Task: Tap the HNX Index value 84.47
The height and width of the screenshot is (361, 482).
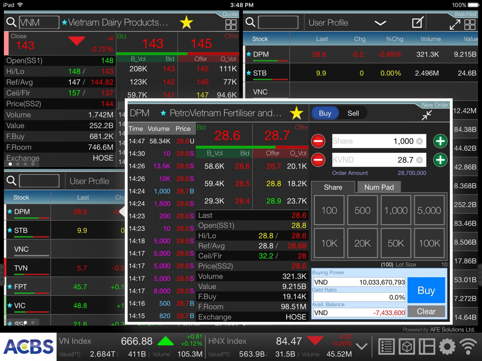Action: click(x=289, y=341)
